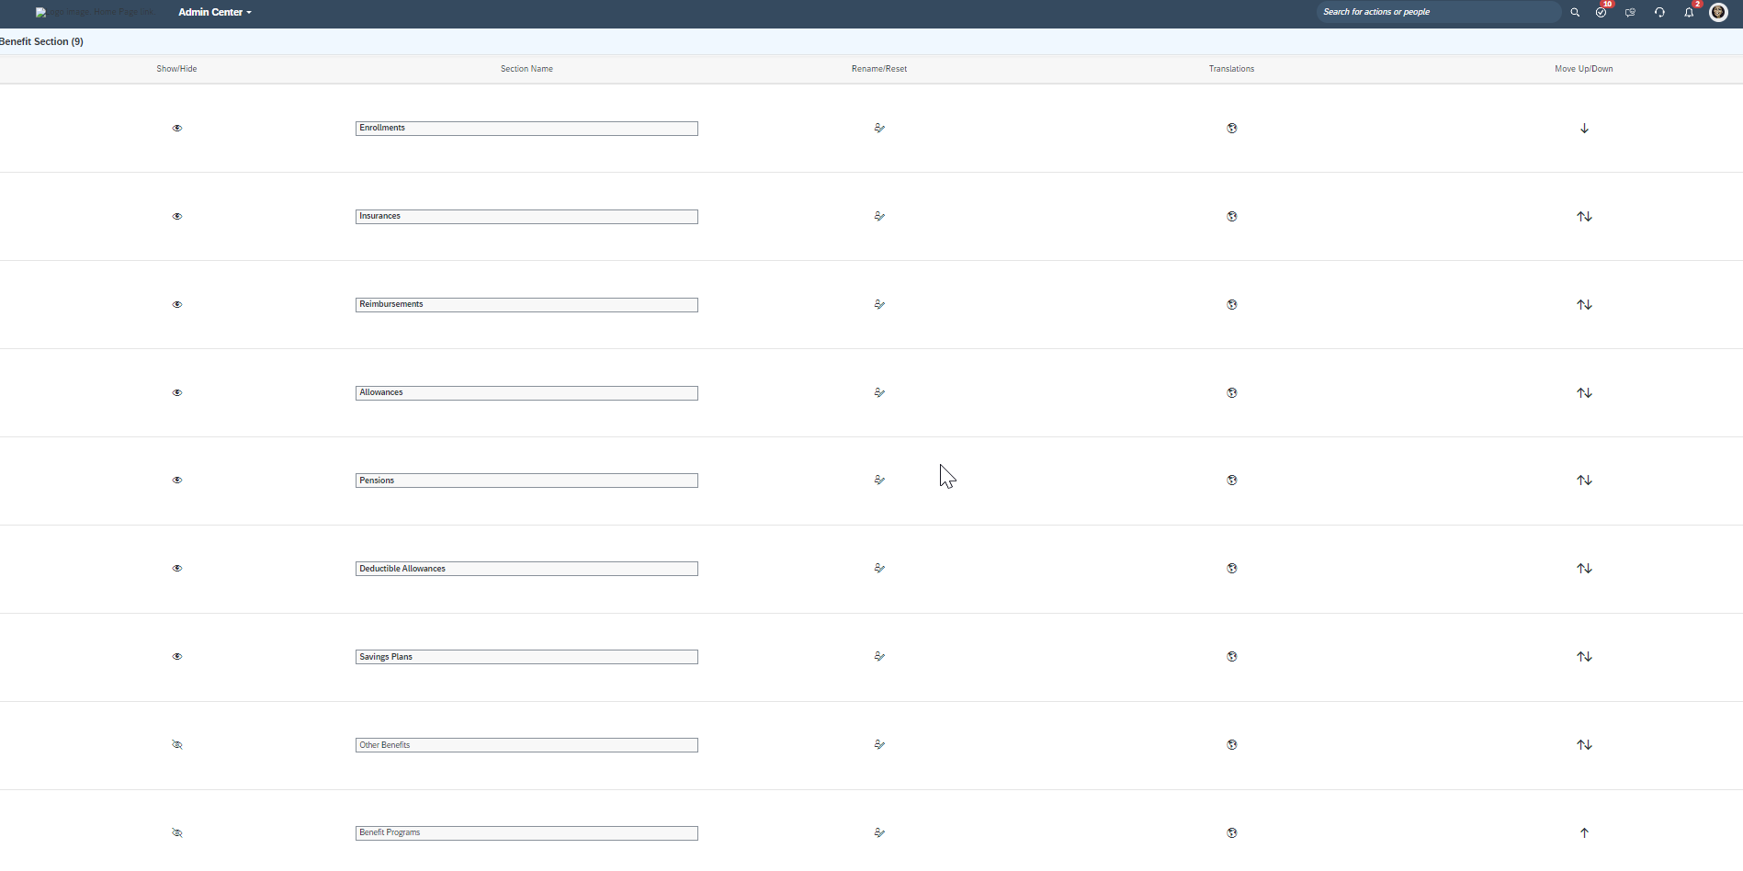Open translations for Benefit Programs
1743x871 pixels.
pos(1232,833)
